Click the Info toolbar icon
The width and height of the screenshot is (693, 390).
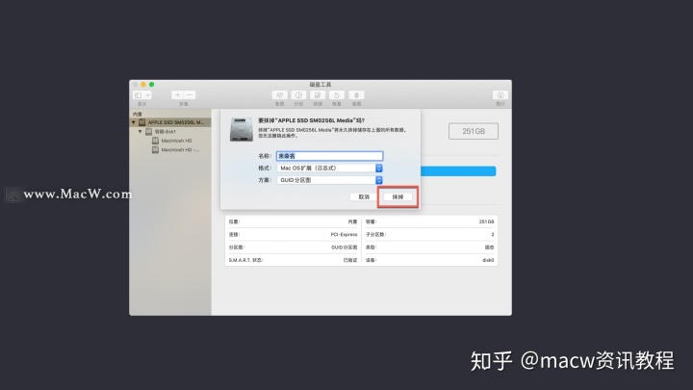coord(500,95)
